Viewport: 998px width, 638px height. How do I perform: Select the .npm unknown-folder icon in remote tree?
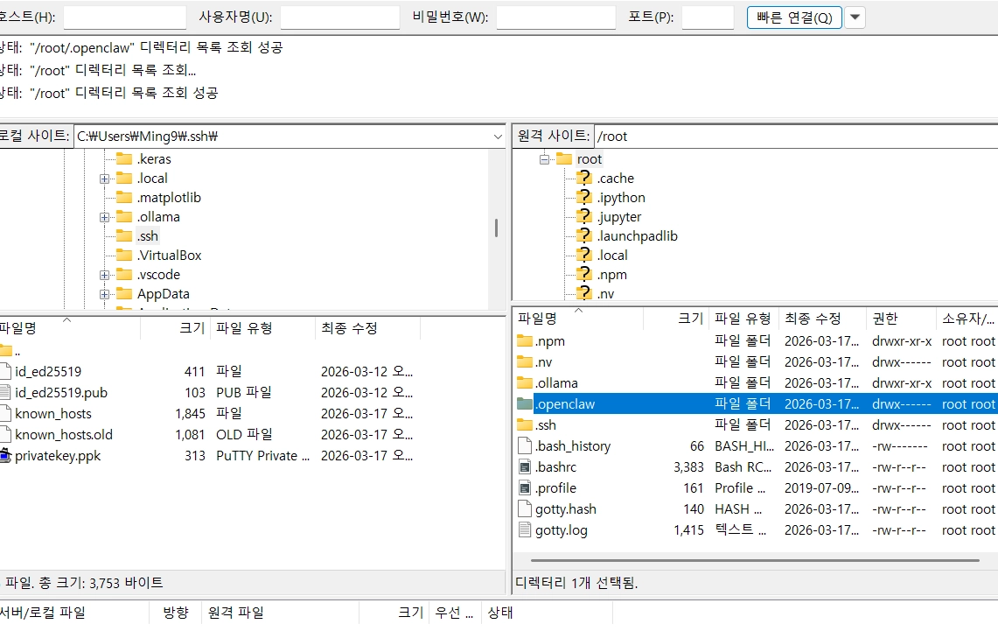[583, 274]
